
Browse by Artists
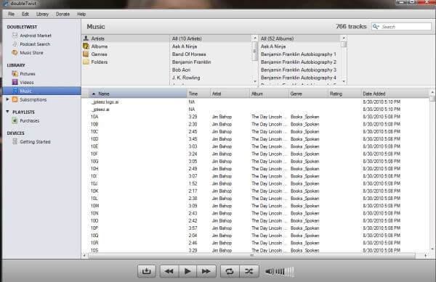tap(97, 38)
